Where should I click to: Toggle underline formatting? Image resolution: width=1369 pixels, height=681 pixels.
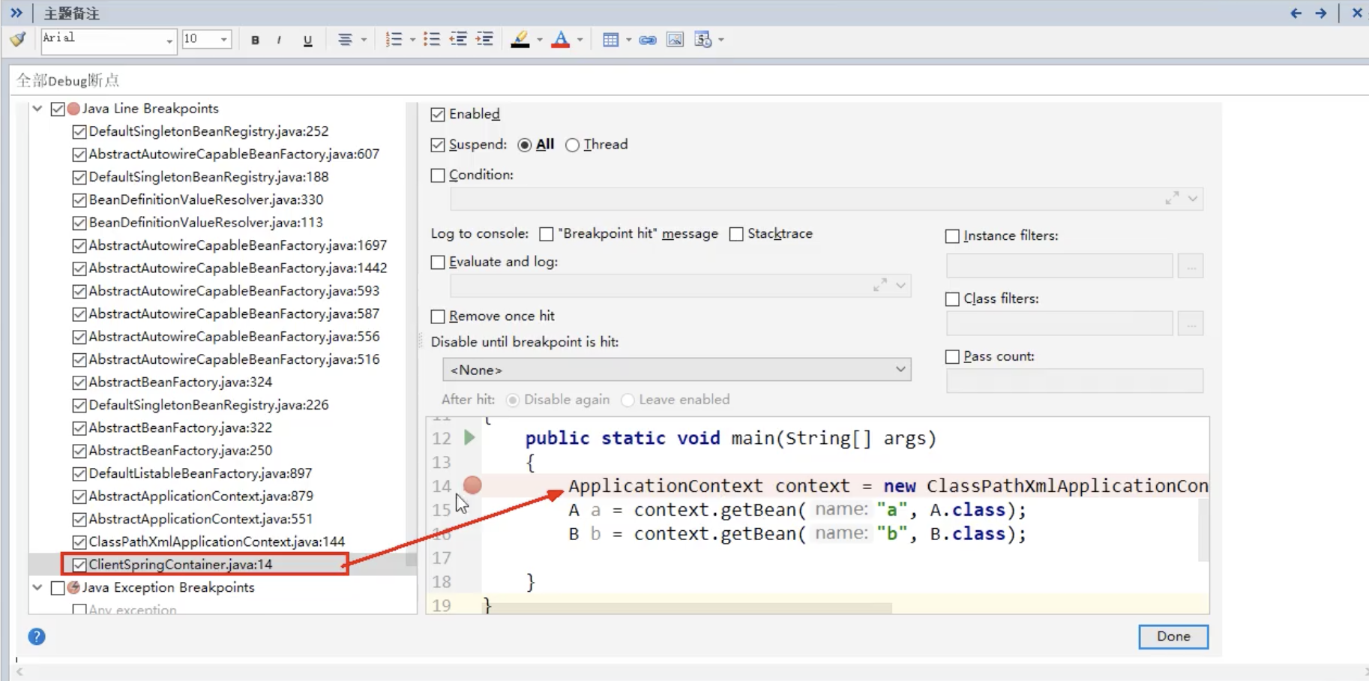tap(307, 40)
